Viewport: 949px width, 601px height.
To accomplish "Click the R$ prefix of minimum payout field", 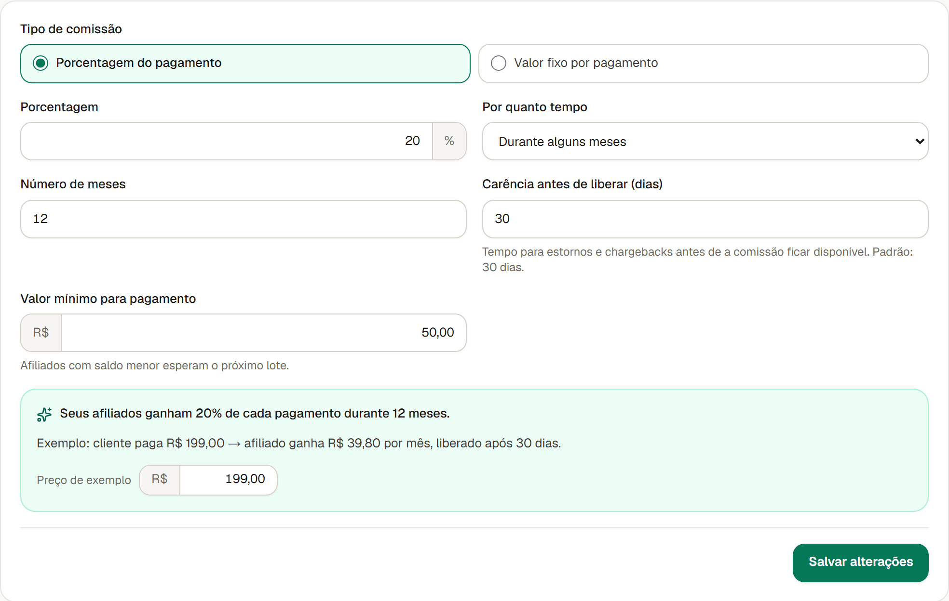I will pos(41,333).
